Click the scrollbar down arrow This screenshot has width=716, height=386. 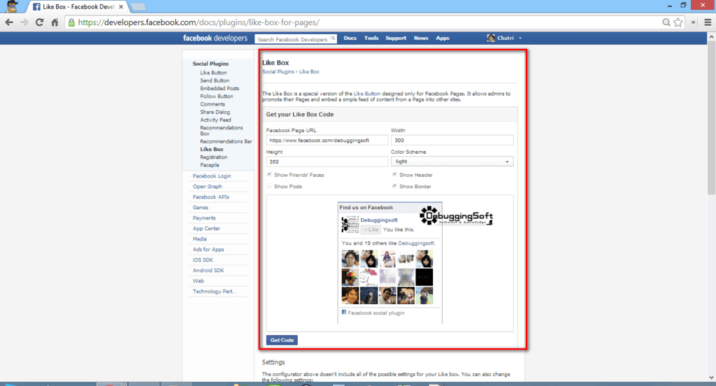tap(711, 378)
